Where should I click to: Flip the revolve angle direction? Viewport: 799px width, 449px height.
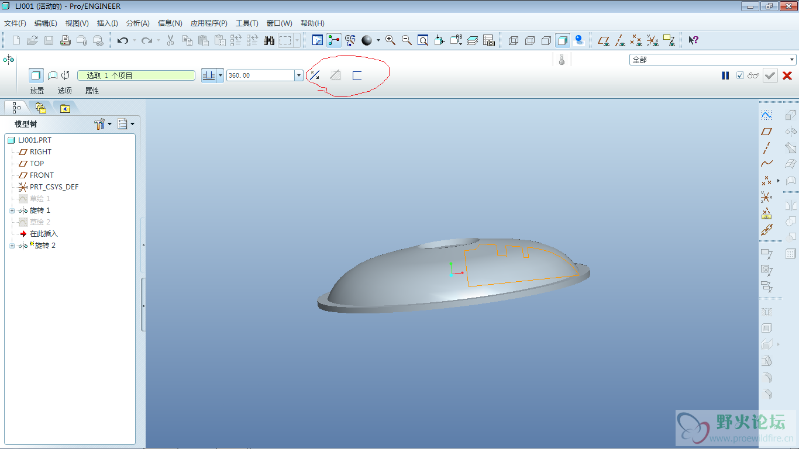[x=315, y=75]
